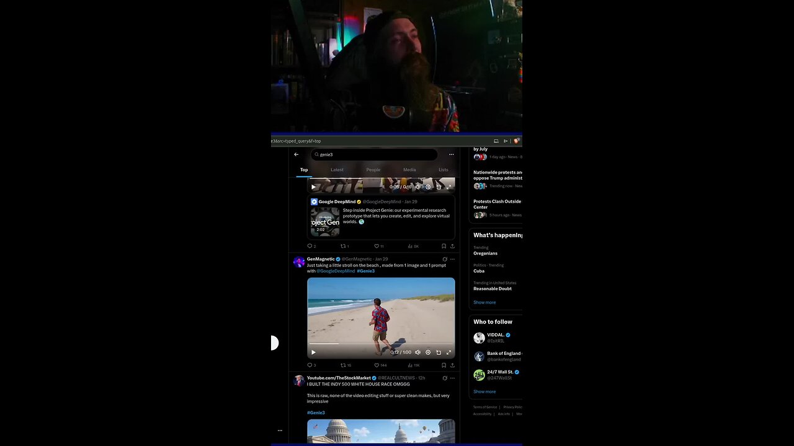The width and height of the screenshot is (794, 446).
Task: Click the browser cast screen icon
Action: (496, 141)
